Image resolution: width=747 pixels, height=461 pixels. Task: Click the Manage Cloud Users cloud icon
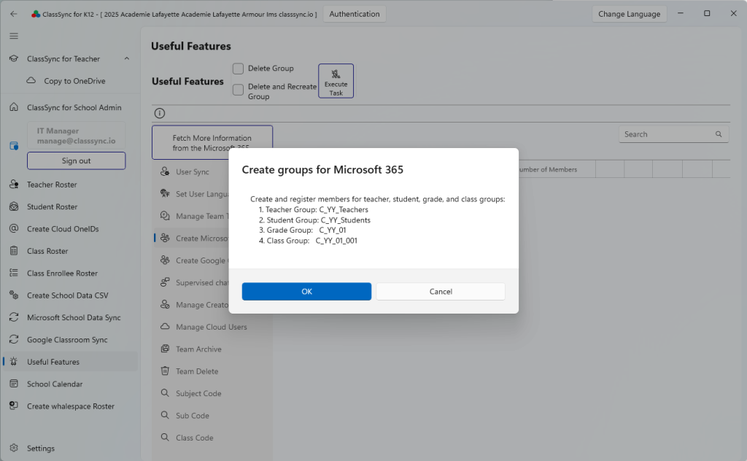pos(165,327)
